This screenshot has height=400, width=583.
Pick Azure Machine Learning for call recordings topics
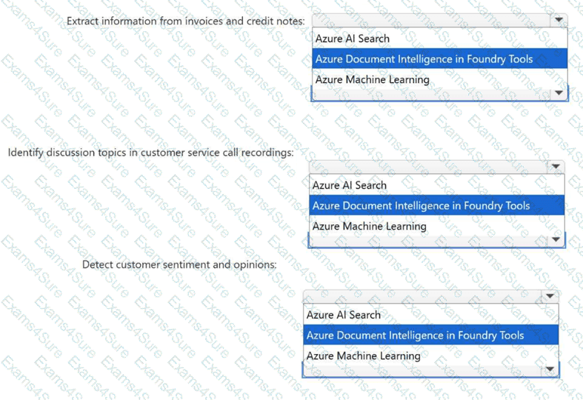point(436,226)
